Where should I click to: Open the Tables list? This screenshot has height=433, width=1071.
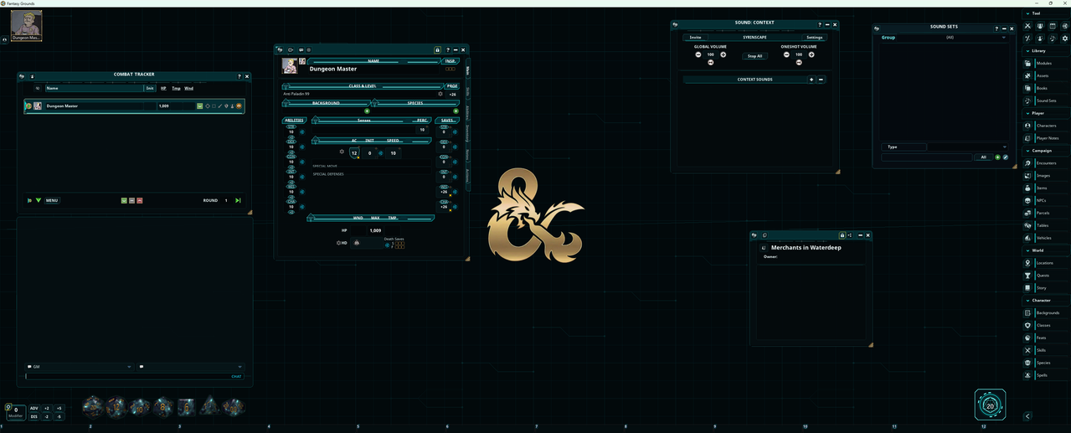point(1045,225)
